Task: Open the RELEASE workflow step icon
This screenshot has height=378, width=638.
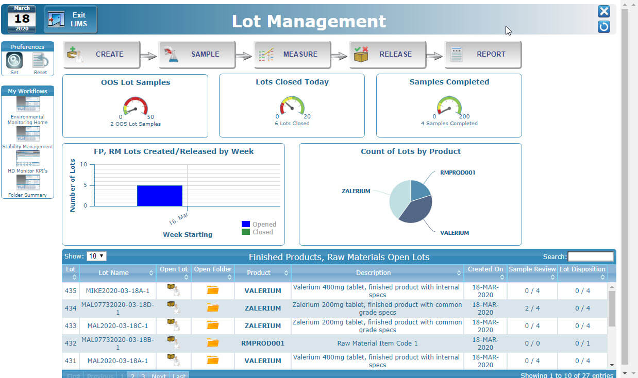Action: point(361,54)
